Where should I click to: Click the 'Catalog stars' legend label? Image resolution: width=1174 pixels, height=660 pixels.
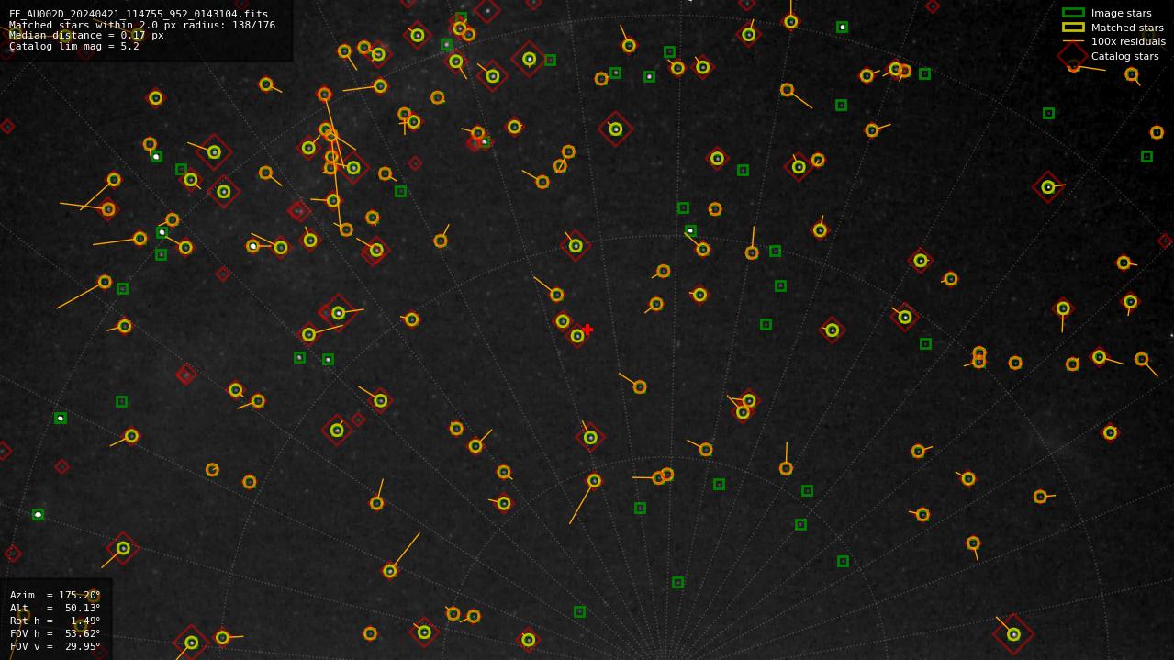(1124, 56)
